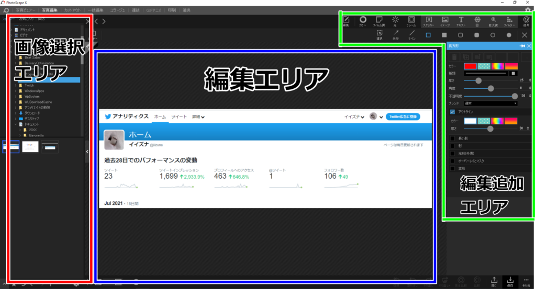Expand the WindowsApps folder in tree
This screenshot has height=289, width=536.
click(16, 91)
